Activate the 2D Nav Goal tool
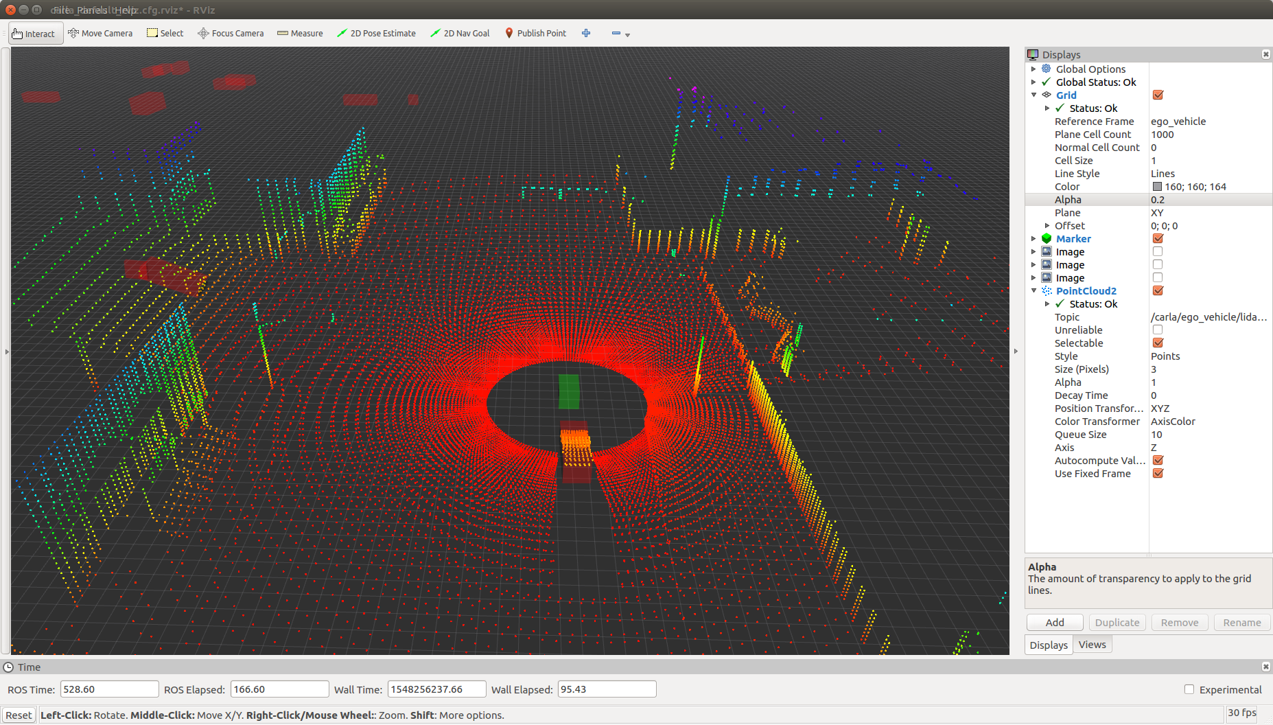This screenshot has height=725, width=1273. tap(459, 33)
